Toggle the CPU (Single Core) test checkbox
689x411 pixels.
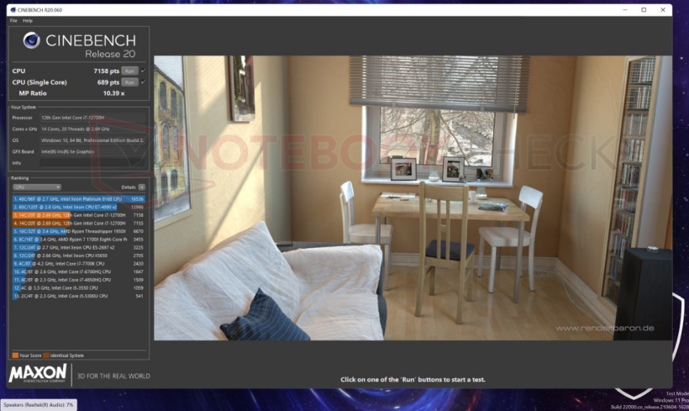click(x=143, y=82)
